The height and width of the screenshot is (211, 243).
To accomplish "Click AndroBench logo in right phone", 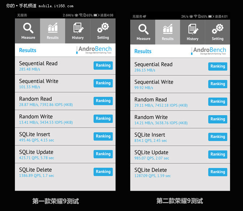I will (x=209, y=51).
